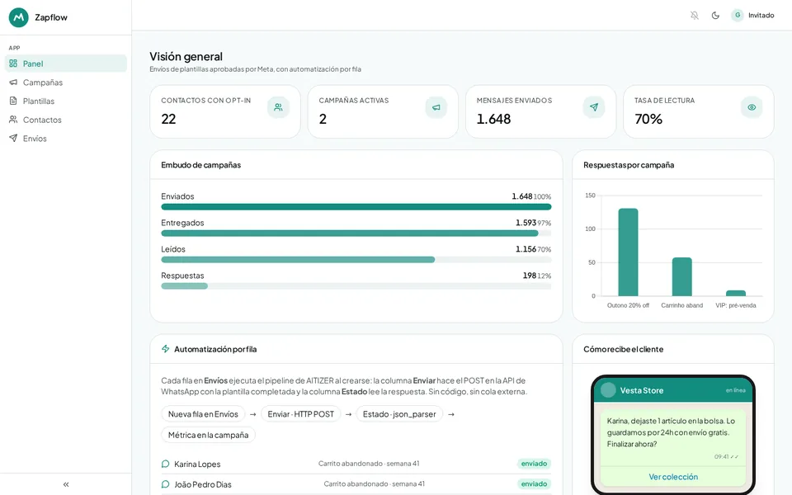Screen dimensions: 792x495
Task: Open Plantillas from the sidebar
Action: click(66, 101)
